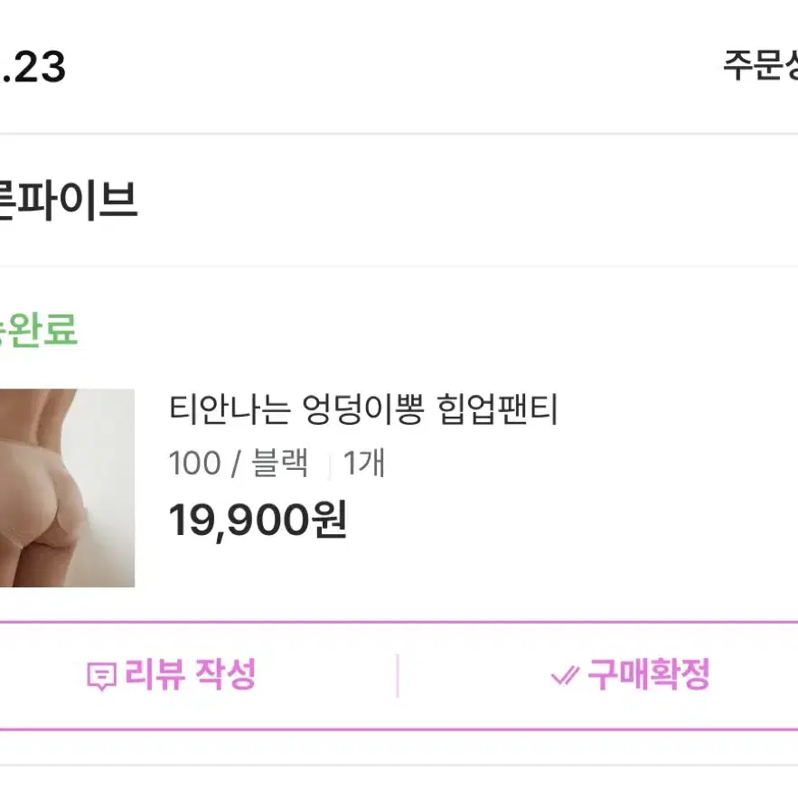Tap the 리뷰 작성 button
This screenshot has width=798, height=798.
(x=172, y=675)
